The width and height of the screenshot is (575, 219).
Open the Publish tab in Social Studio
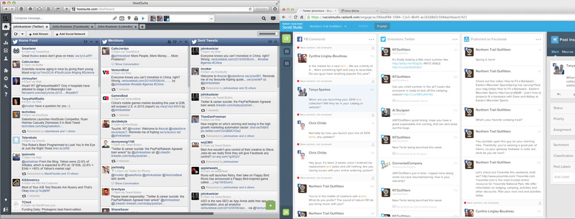[363, 26]
